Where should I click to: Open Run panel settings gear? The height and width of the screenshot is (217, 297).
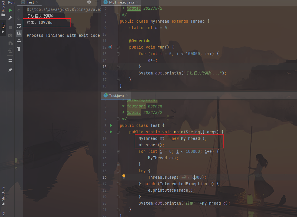89,2
